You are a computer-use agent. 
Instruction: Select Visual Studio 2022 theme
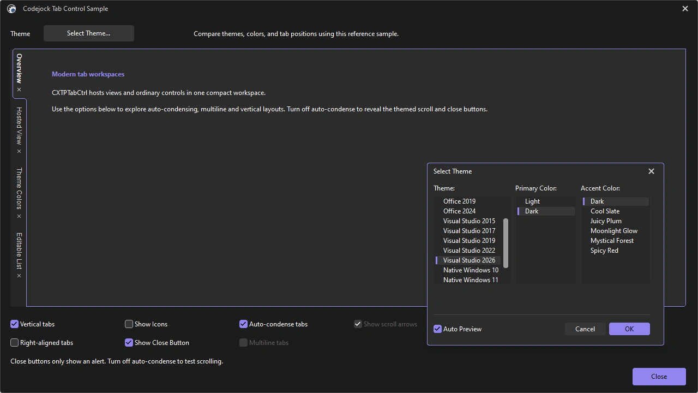coord(468,251)
